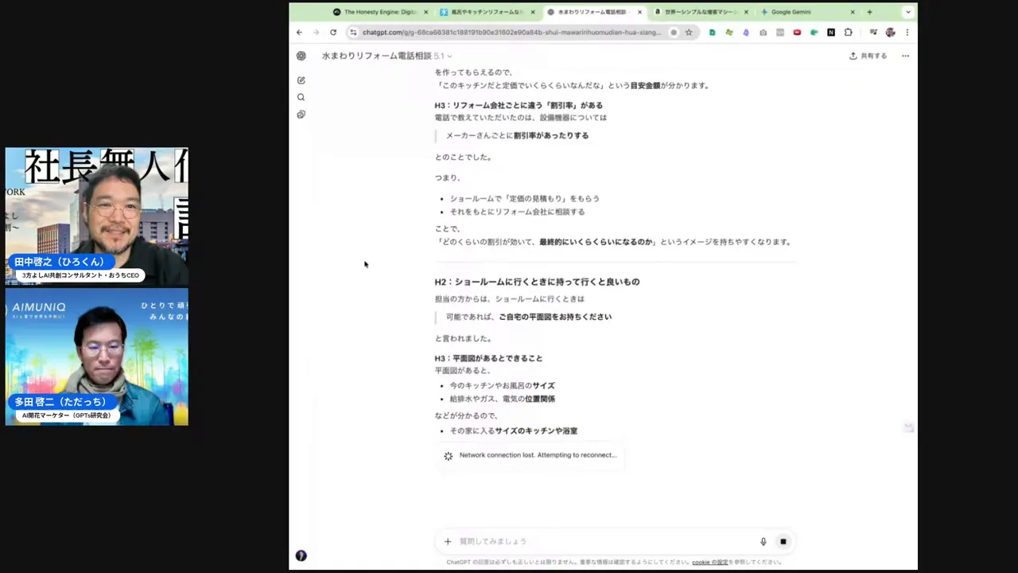Click the voice input microphone icon
The width and height of the screenshot is (1018, 573).
[x=763, y=541]
